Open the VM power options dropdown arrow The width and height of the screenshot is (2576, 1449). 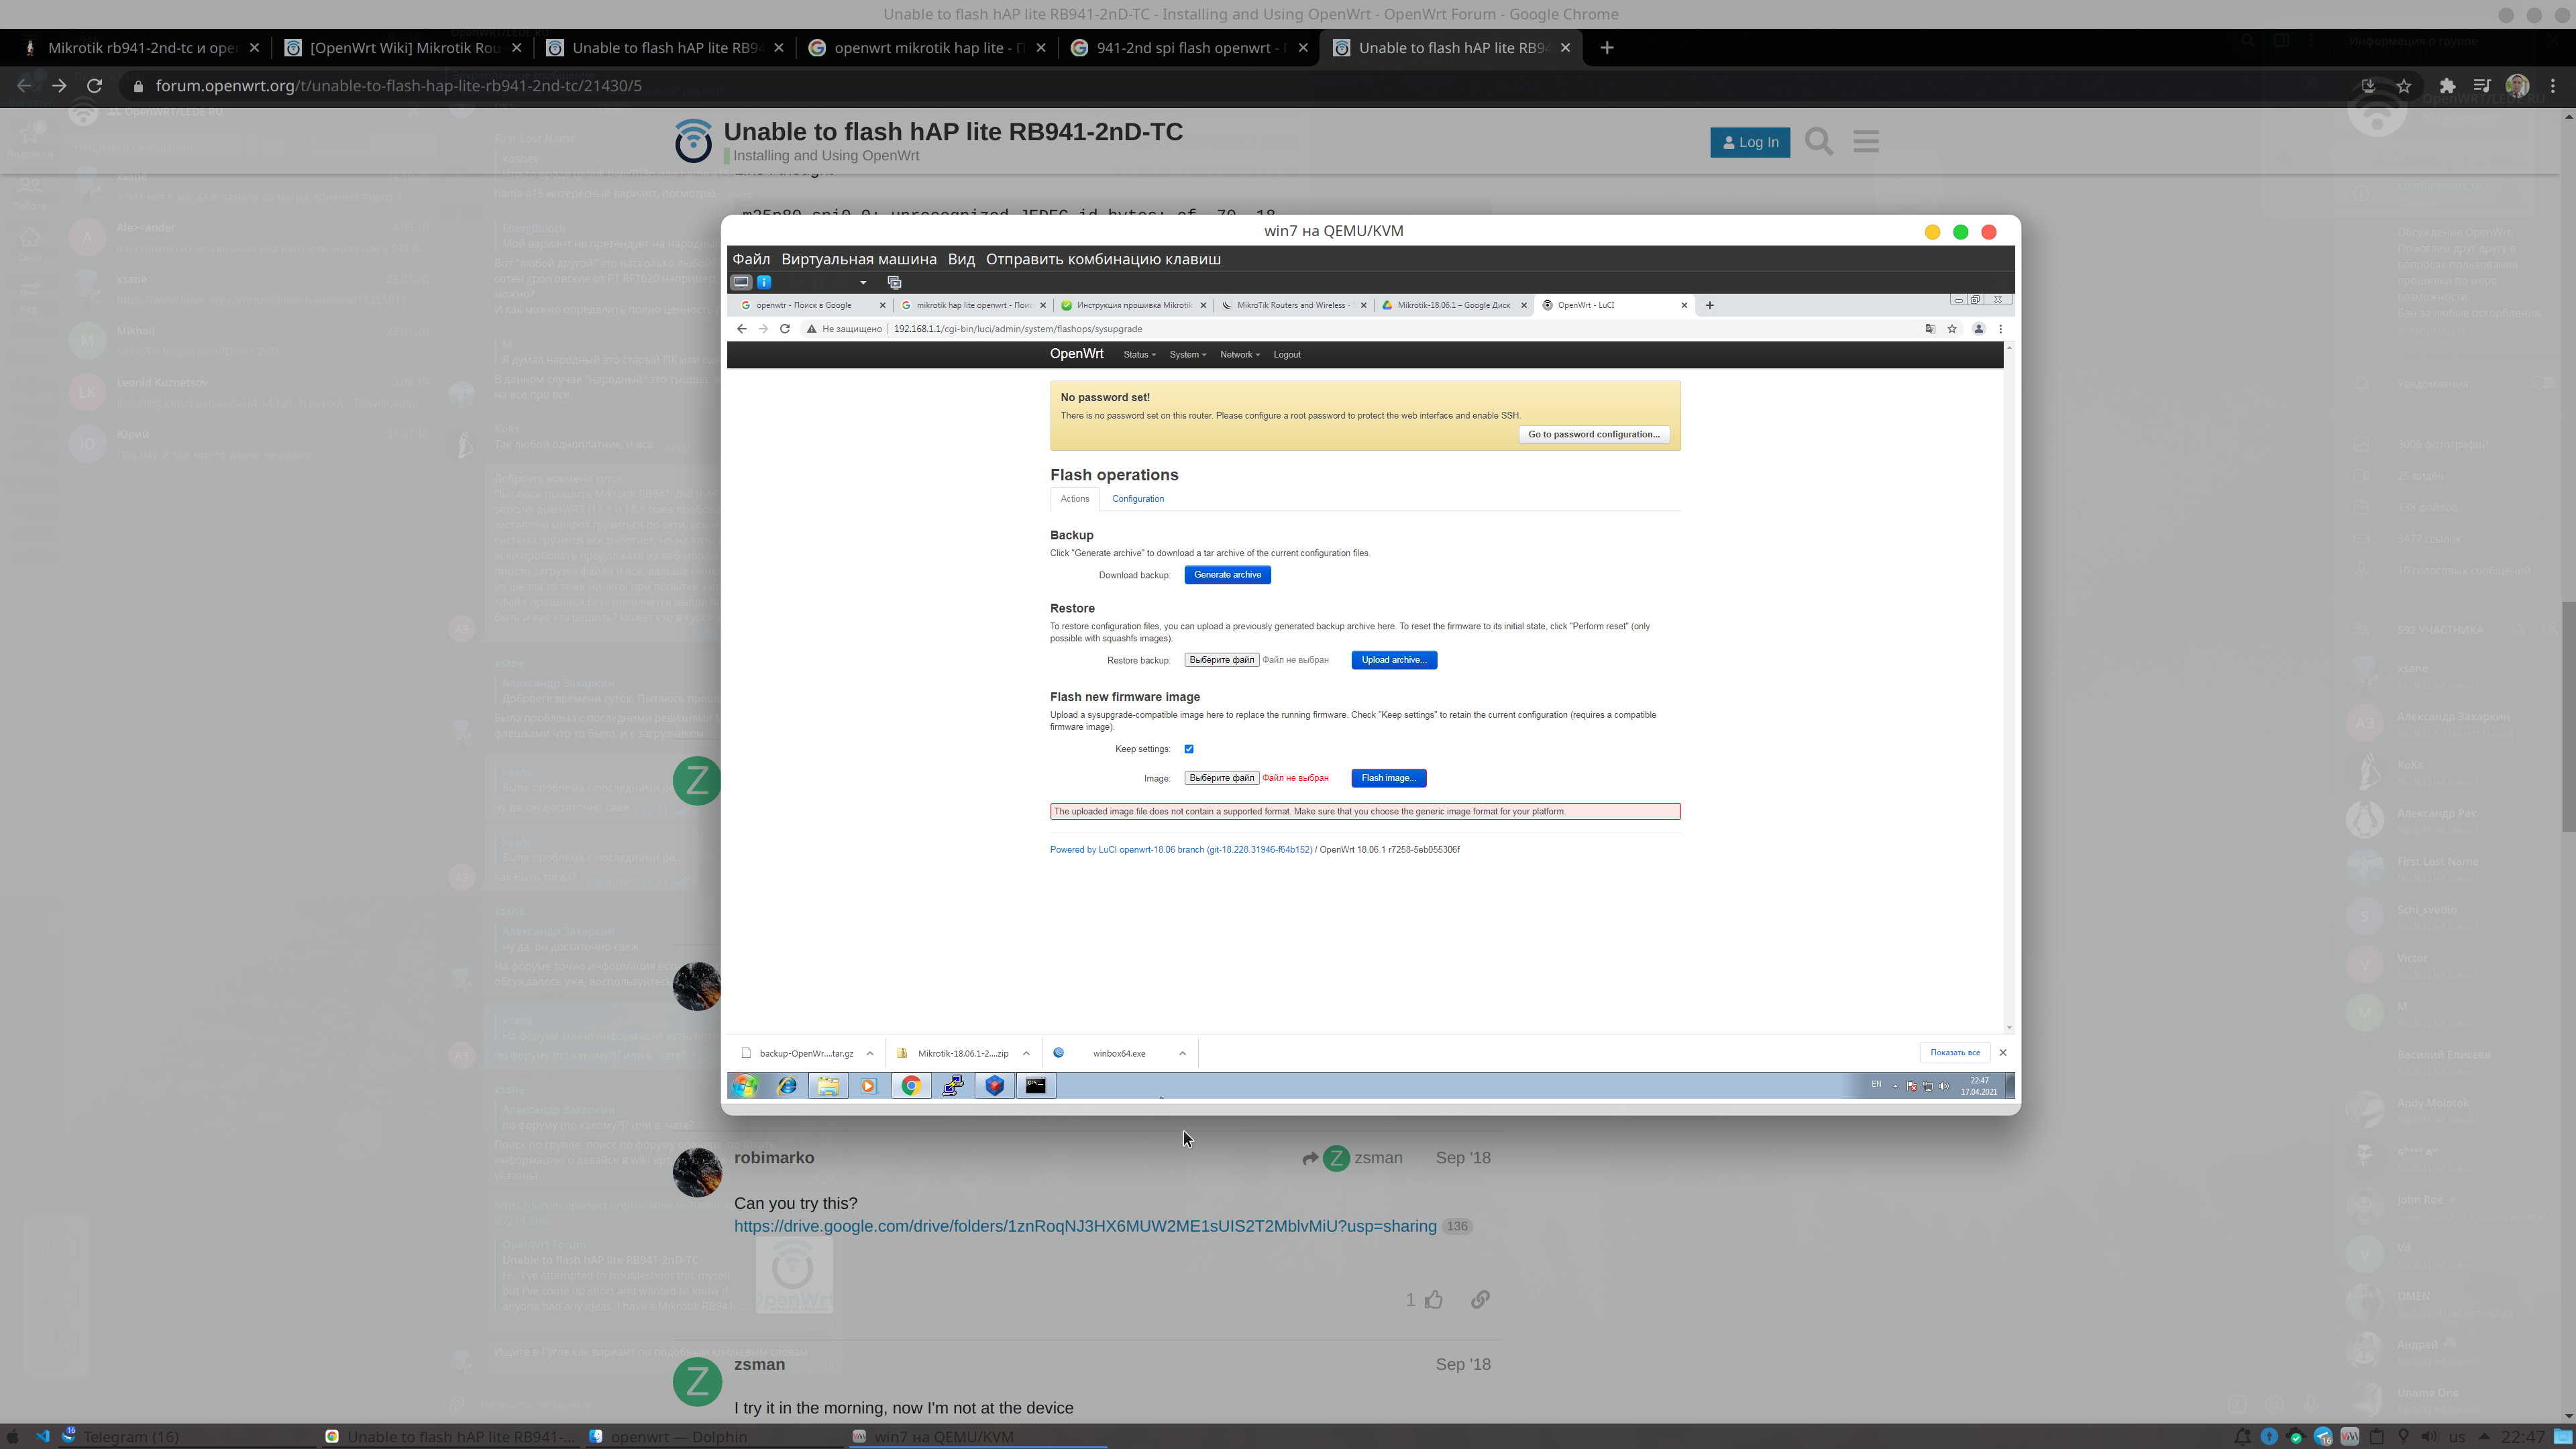[863, 282]
